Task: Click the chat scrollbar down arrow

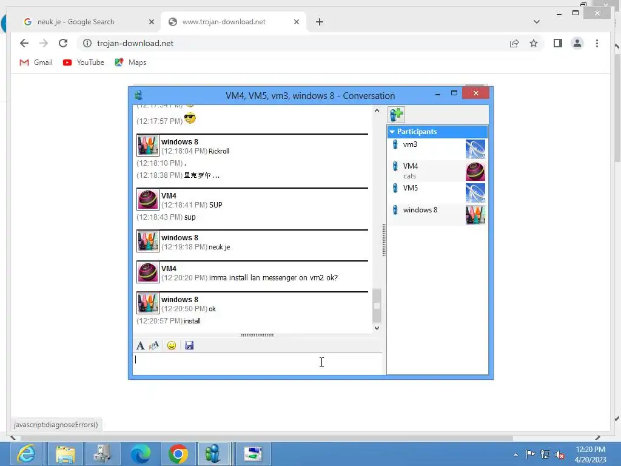Action: pyautogui.click(x=377, y=328)
